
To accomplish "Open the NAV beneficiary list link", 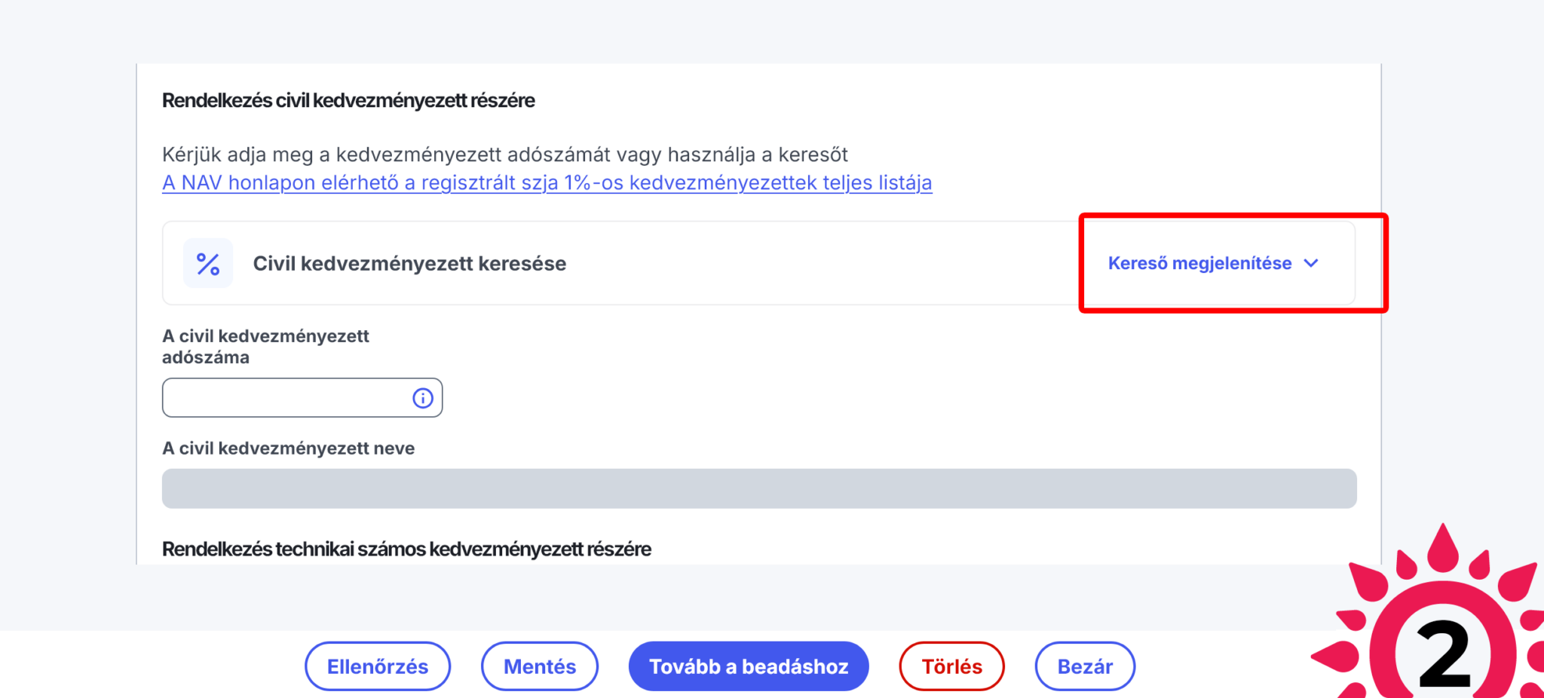I will tap(547, 182).
